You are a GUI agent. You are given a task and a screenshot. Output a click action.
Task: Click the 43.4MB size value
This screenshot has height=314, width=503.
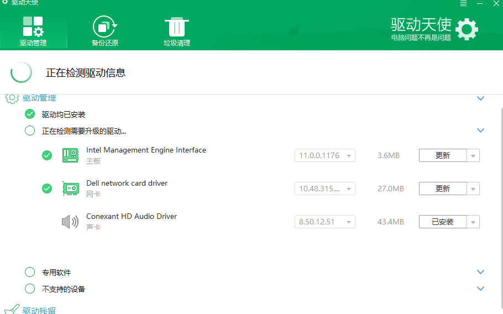click(390, 222)
